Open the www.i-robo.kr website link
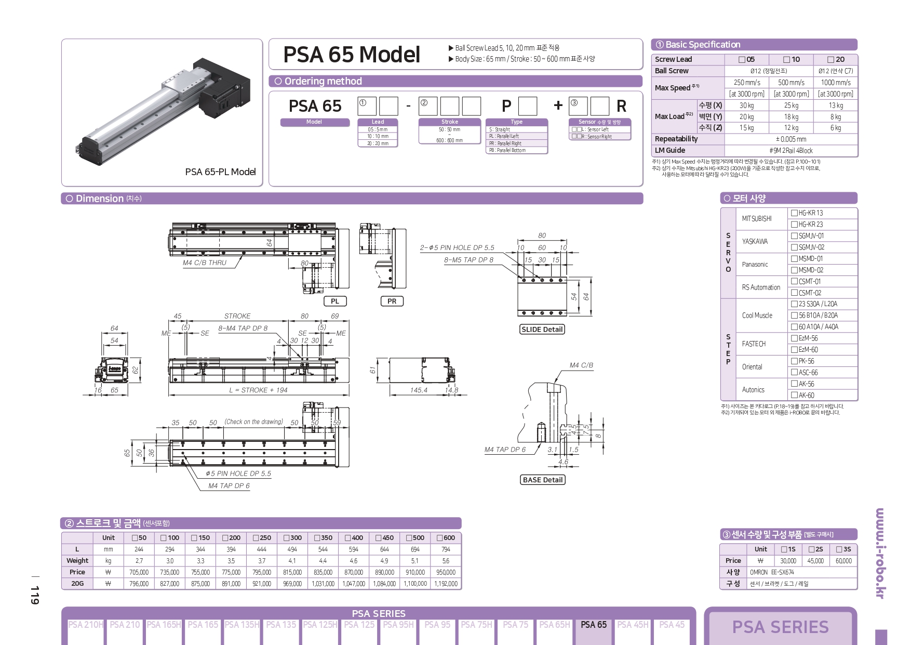 [x=880, y=554]
